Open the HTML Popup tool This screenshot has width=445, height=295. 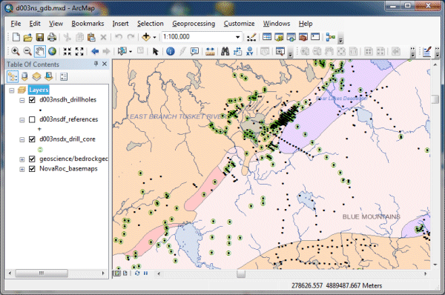pyautogui.click(x=194, y=51)
